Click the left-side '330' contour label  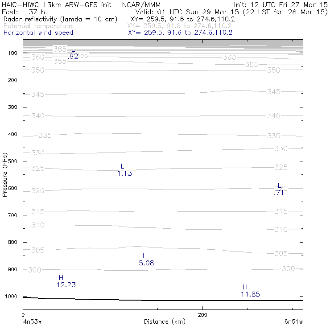pos(37,153)
